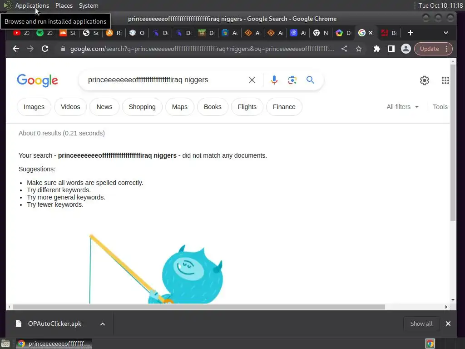Go forward with the forward arrow
This screenshot has height=349, width=465.
click(30, 49)
